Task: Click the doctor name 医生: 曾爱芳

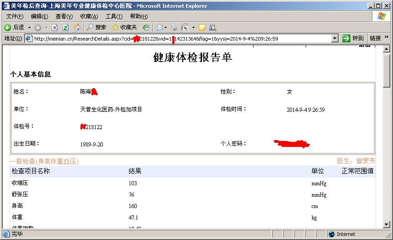Action: 356,161
